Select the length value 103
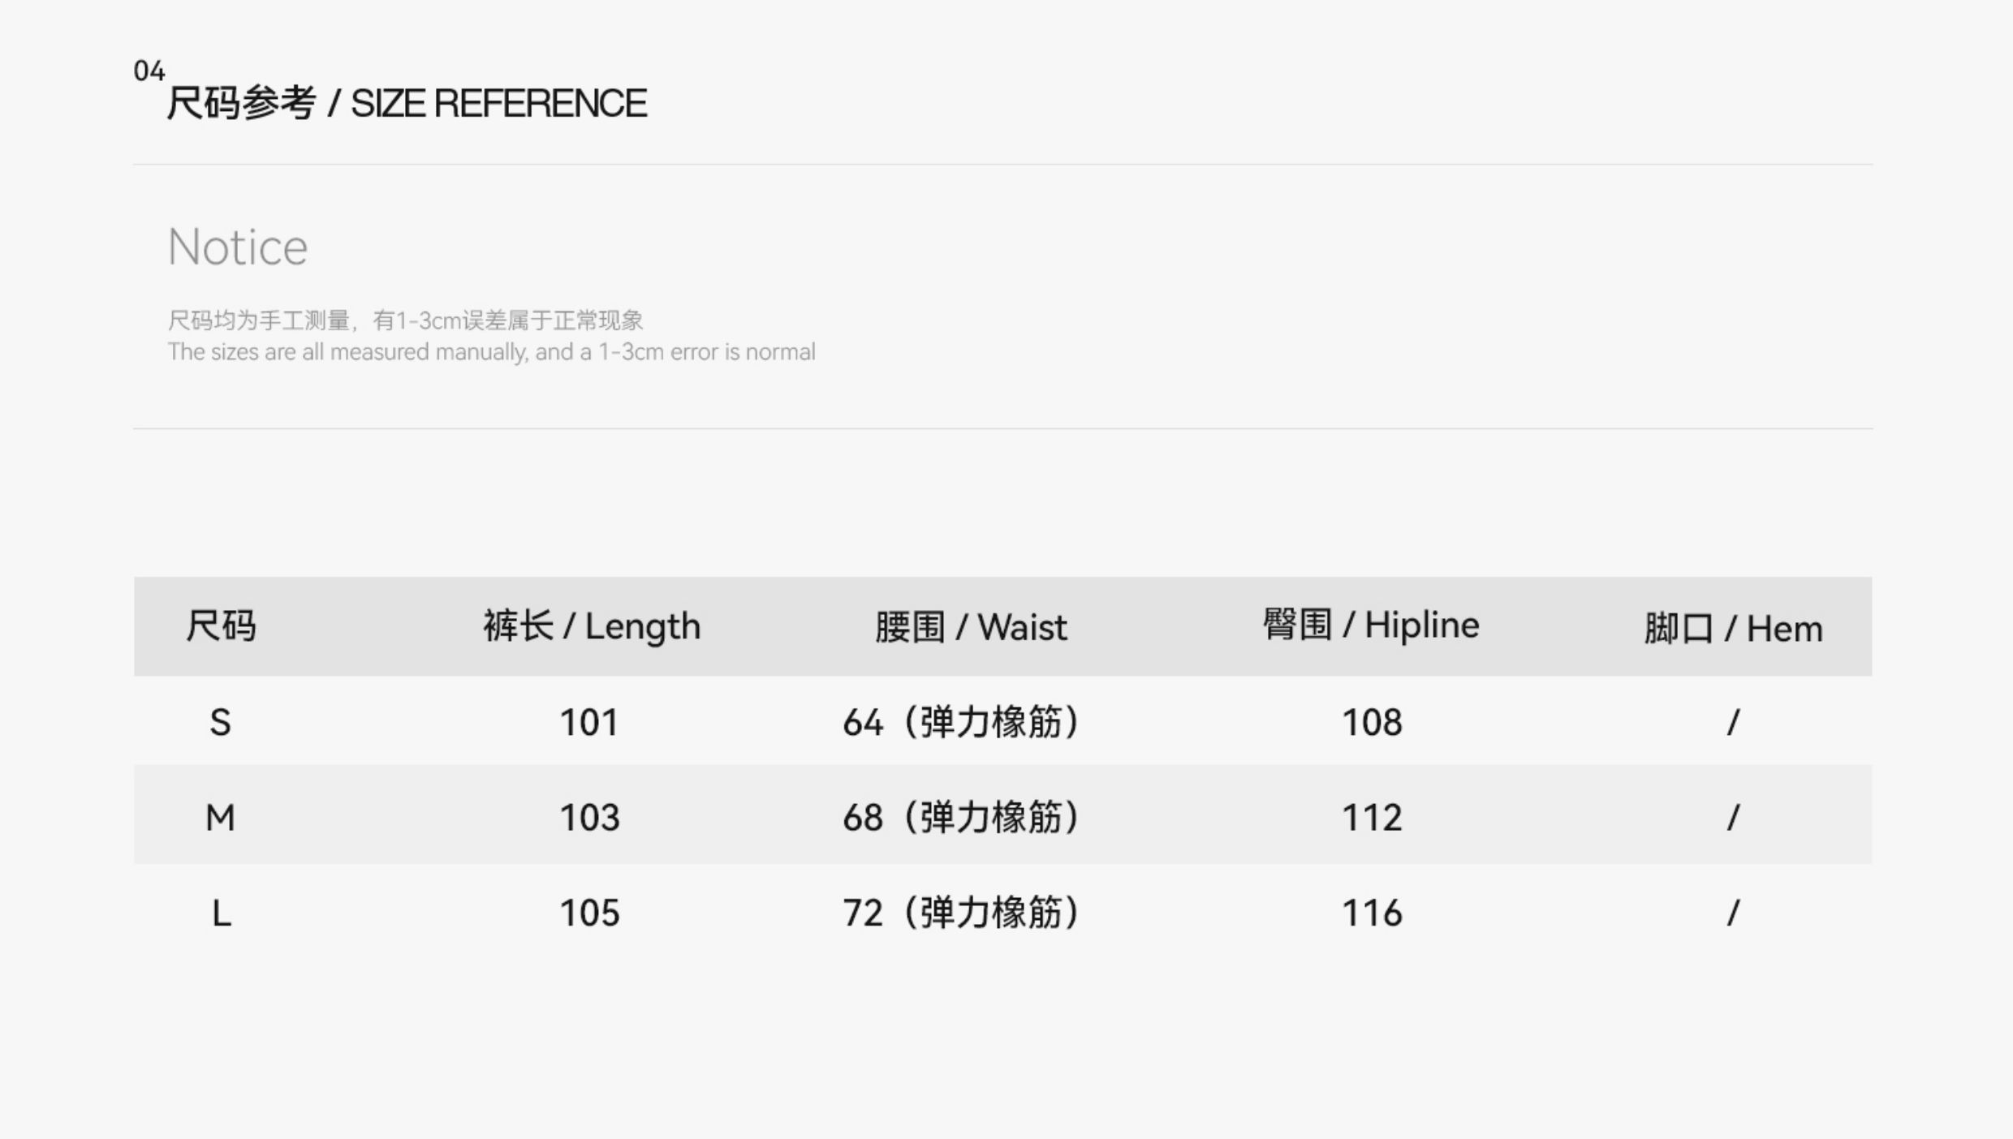 pyautogui.click(x=589, y=817)
